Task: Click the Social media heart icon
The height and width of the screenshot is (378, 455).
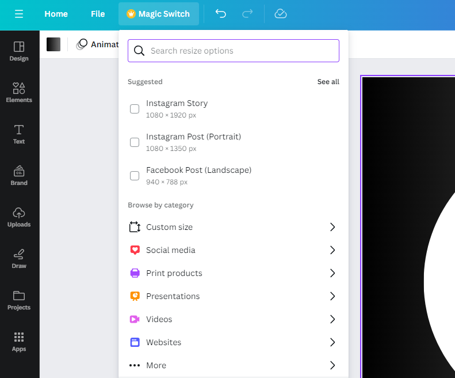Action: click(135, 250)
